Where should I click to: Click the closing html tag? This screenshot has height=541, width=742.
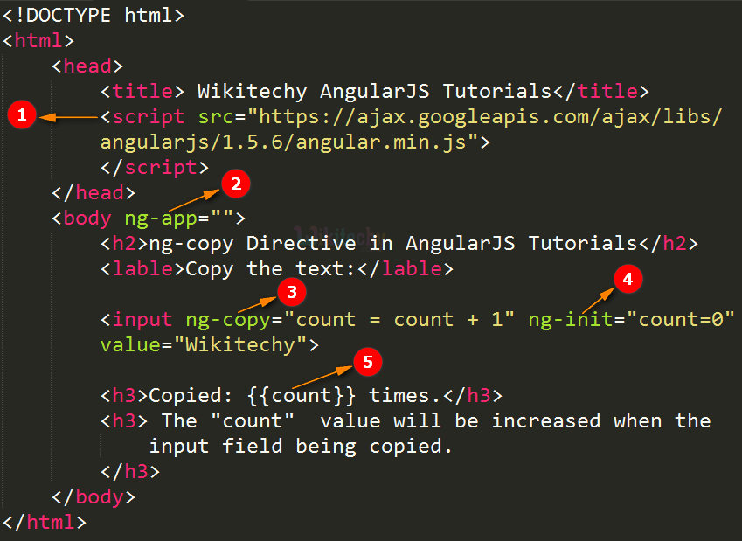[x=45, y=522]
